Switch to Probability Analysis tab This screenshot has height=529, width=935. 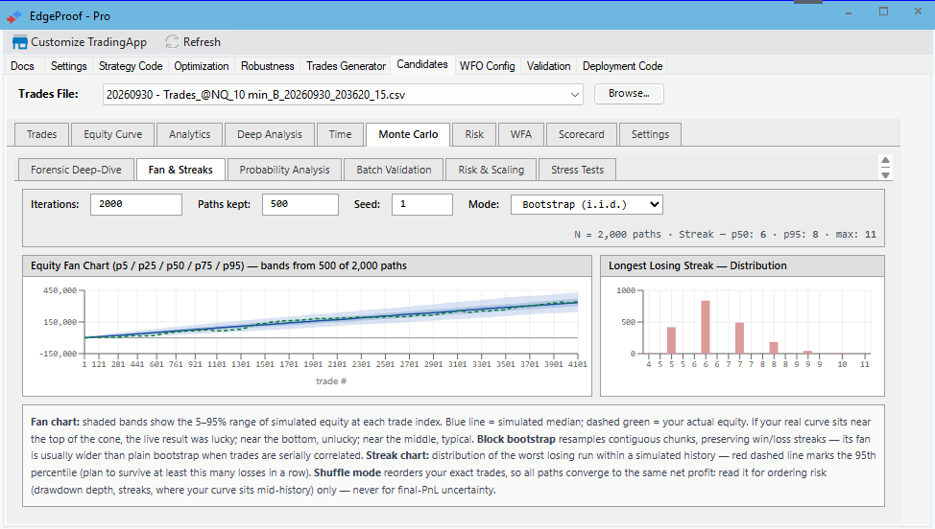click(x=284, y=170)
